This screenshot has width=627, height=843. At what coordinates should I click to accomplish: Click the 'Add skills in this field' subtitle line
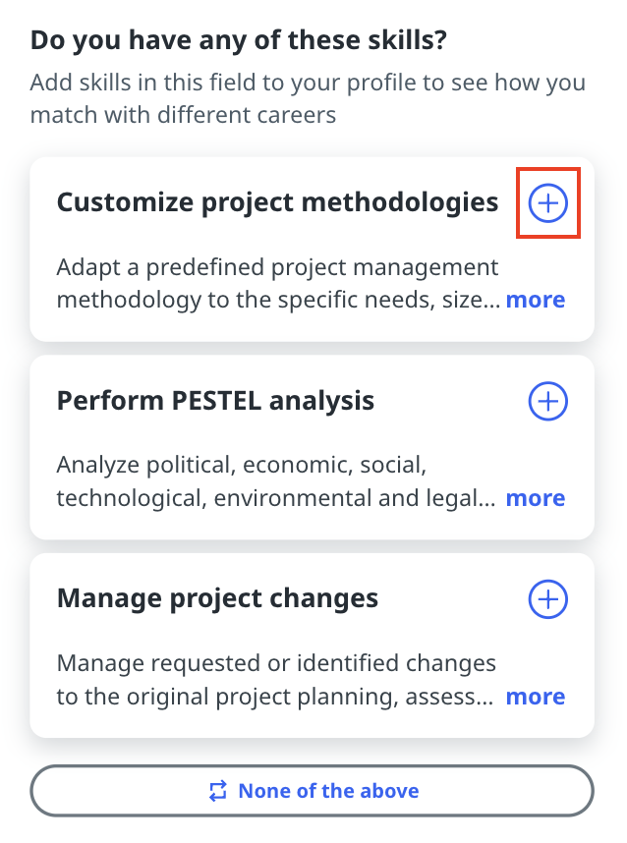click(308, 82)
